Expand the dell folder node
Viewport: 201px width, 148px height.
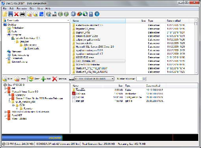point(6,88)
